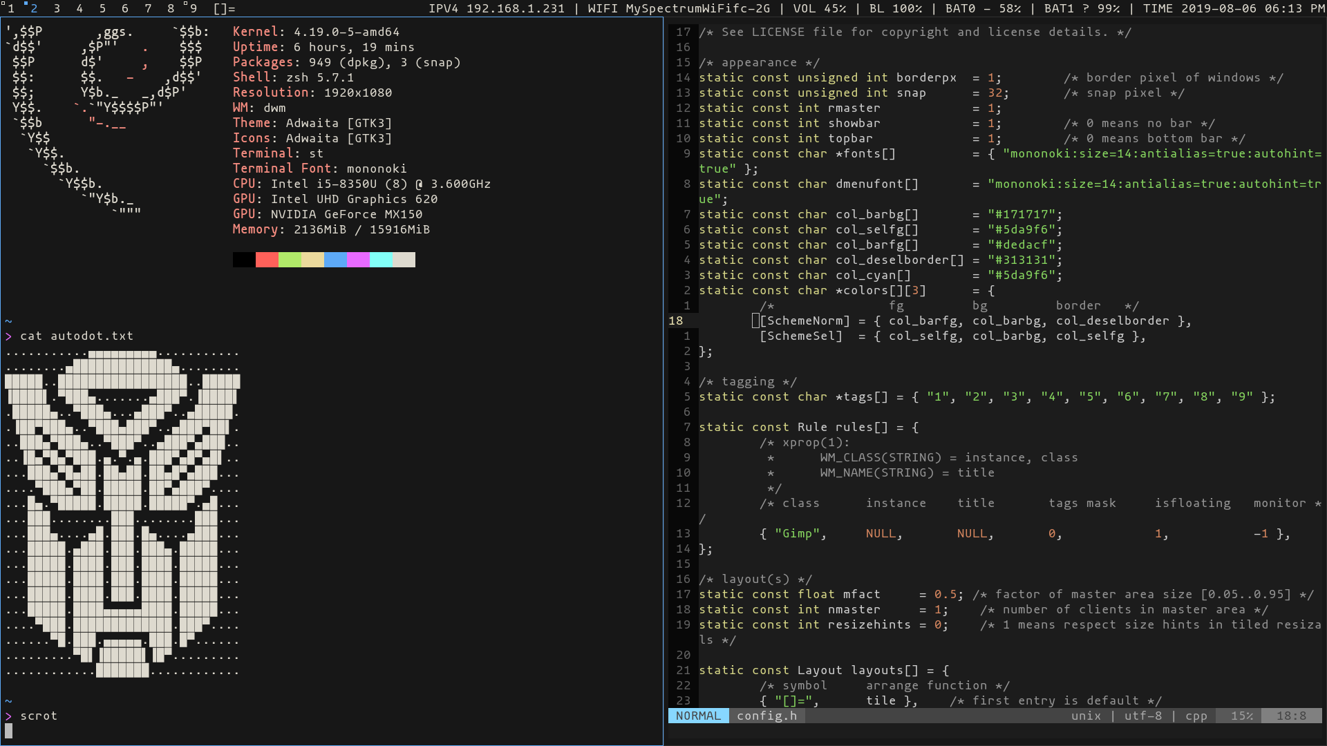Click the WIFI status in top bar
The height and width of the screenshot is (746, 1327).
click(678, 8)
